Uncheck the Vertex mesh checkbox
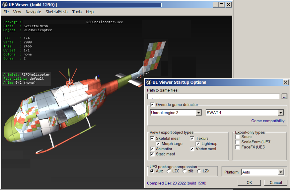290x190 pixels. [x=192, y=149]
